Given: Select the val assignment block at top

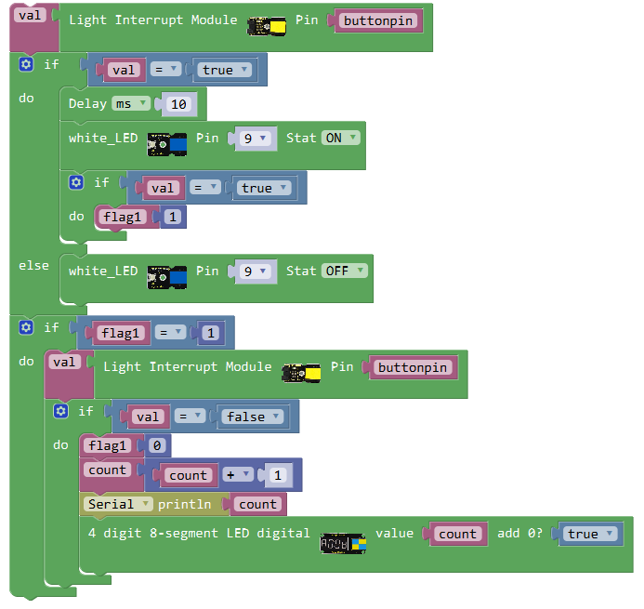Looking at the screenshot, I should click(x=30, y=16).
